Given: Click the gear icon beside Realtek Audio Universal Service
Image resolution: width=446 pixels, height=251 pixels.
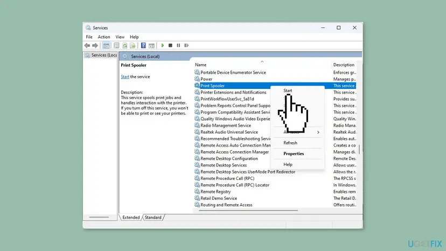Looking at the screenshot, I should click(x=197, y=132).
